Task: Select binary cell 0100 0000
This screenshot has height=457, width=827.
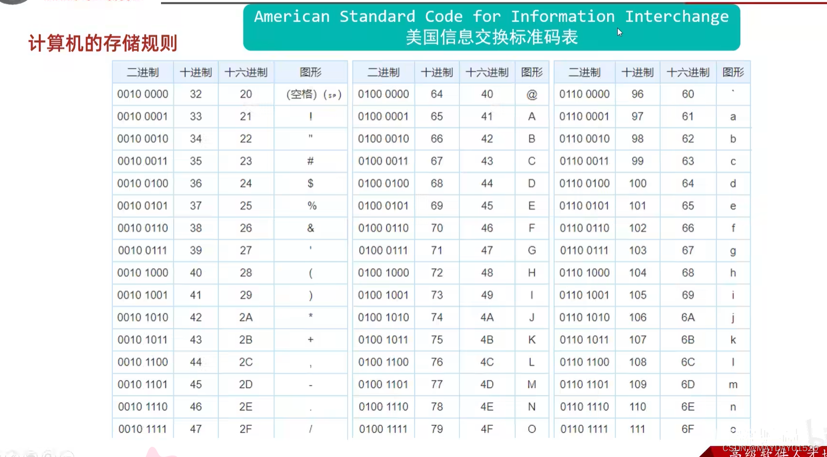Action: click(383, 94)
